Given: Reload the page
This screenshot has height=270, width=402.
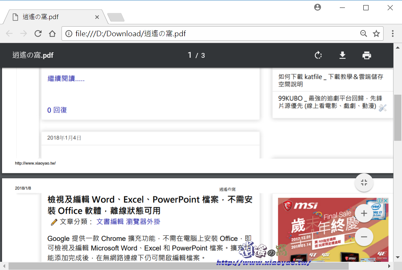Looking at the screenshot, I should 38,33.
